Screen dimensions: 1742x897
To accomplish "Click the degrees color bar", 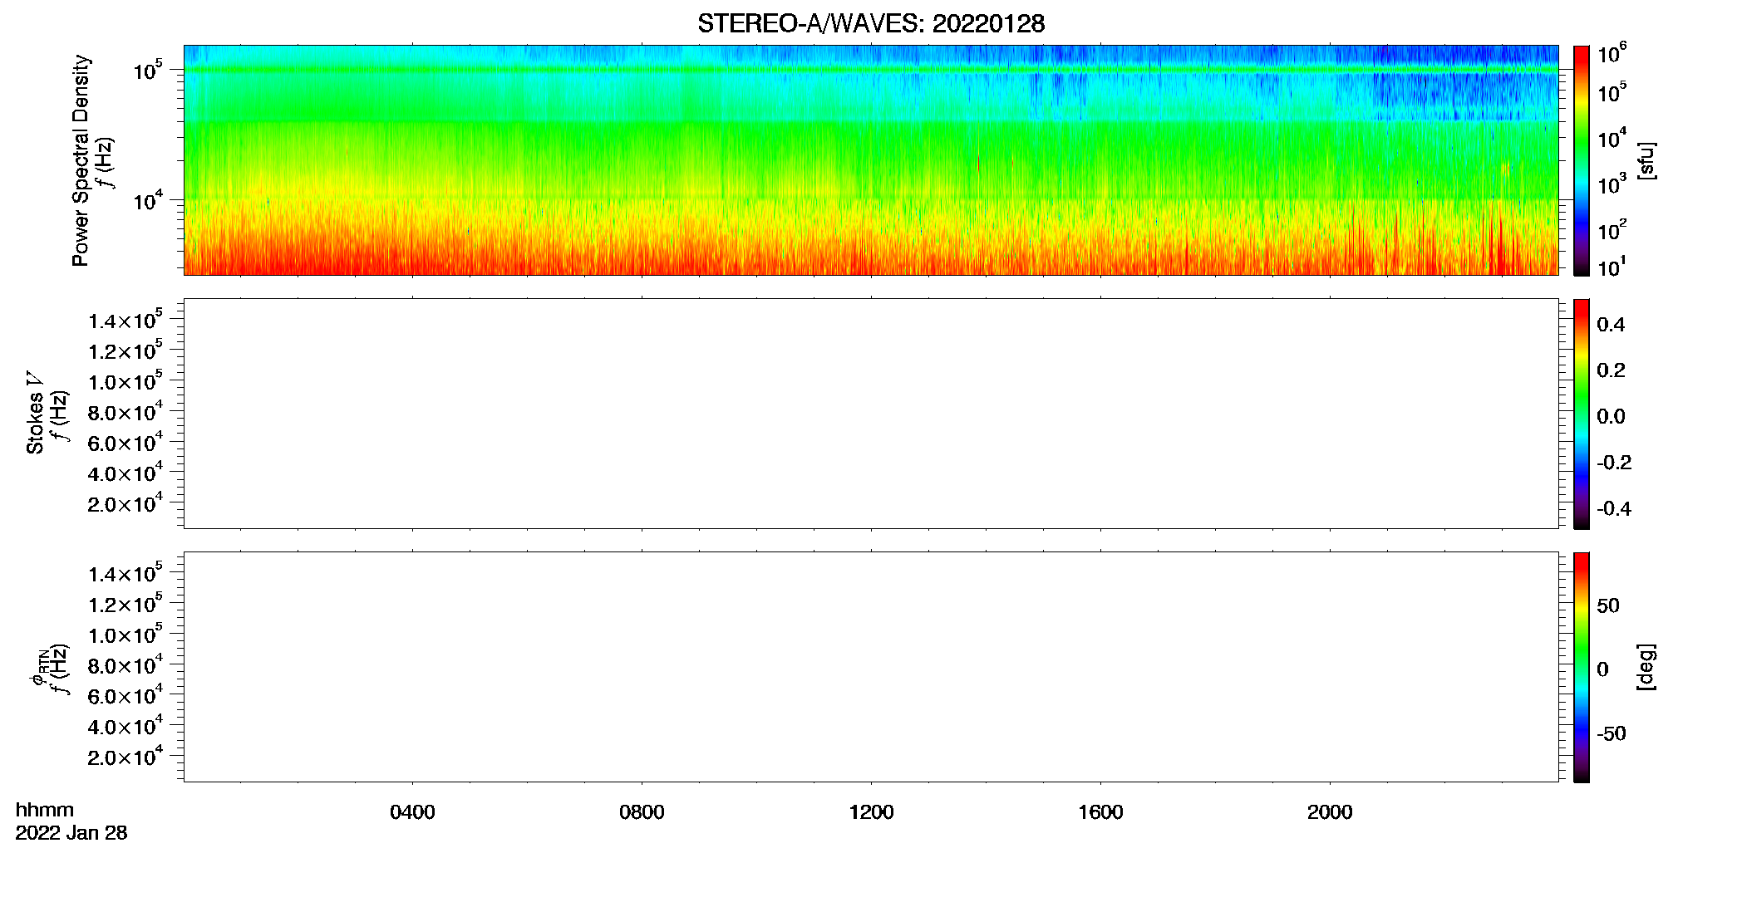I will point(1582,667).
